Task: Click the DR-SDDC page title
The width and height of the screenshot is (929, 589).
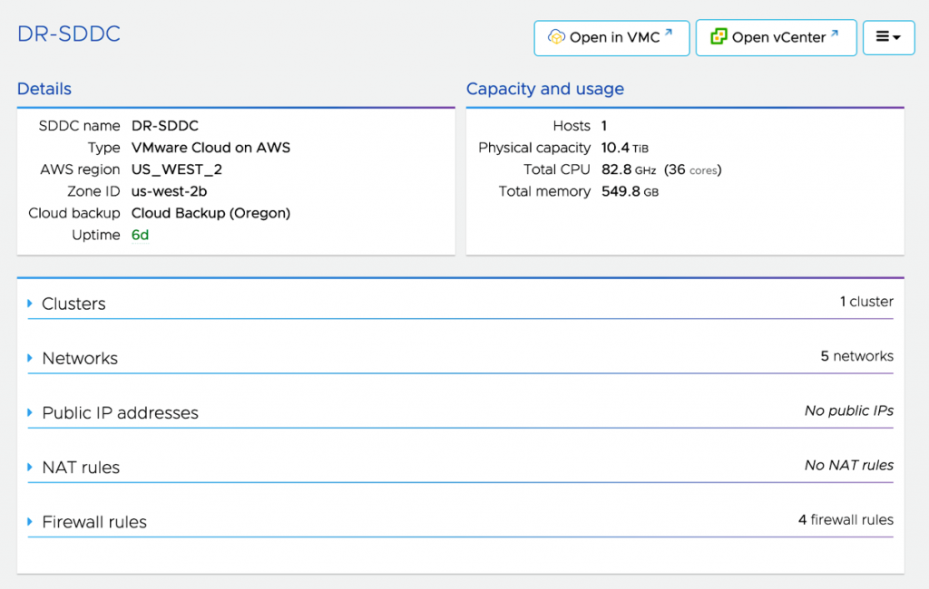Action: 69,34
